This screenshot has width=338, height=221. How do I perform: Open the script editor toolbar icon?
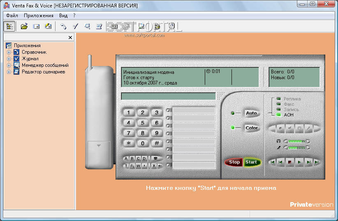click(x=99, y=26)
